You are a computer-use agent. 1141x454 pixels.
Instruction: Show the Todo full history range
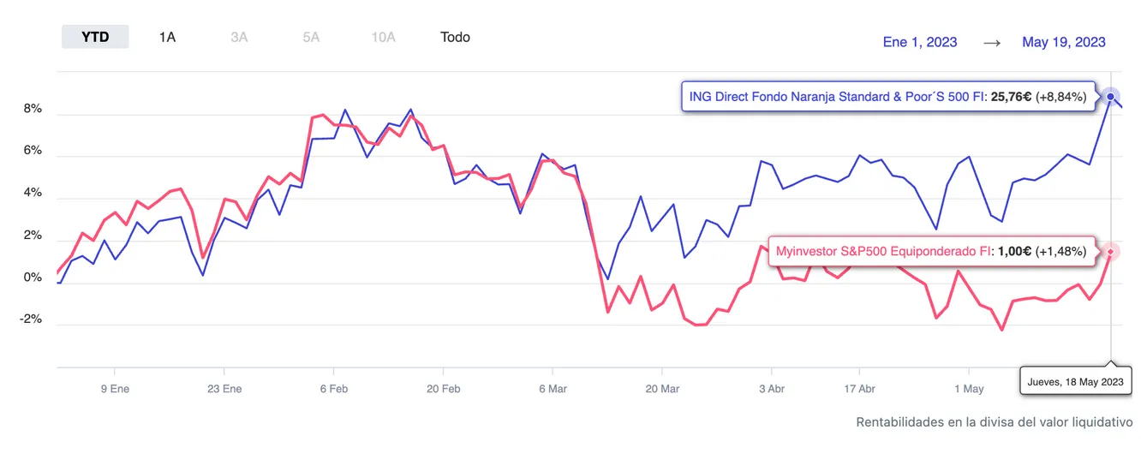click(455, 37)
